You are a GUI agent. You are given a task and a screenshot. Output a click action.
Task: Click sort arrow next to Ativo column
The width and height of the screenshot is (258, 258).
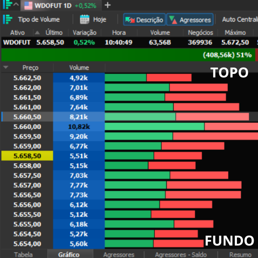[x=37, y=33]
